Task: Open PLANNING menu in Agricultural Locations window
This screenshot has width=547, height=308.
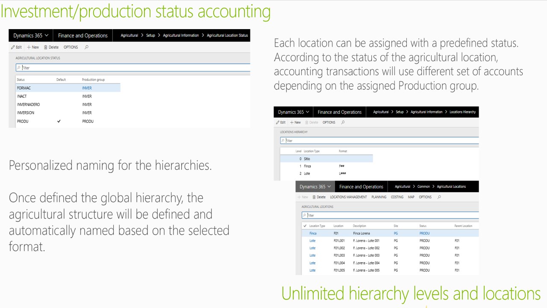Action: (379, 197)
